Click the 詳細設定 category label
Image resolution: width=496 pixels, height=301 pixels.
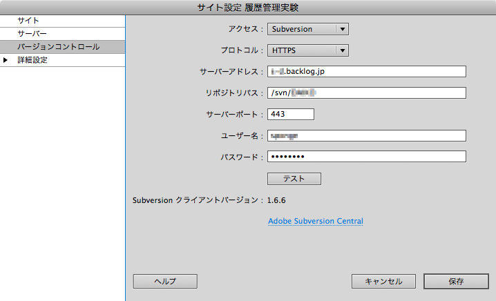pos(32,61)
